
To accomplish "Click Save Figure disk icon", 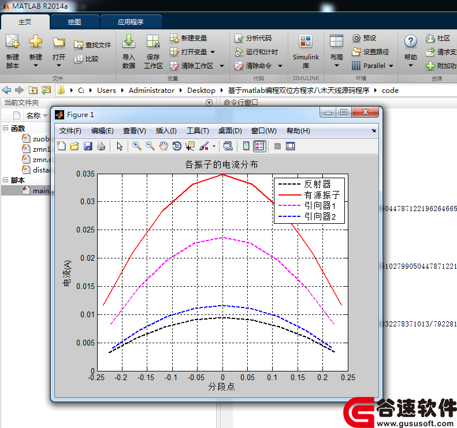I will (88, 146).
